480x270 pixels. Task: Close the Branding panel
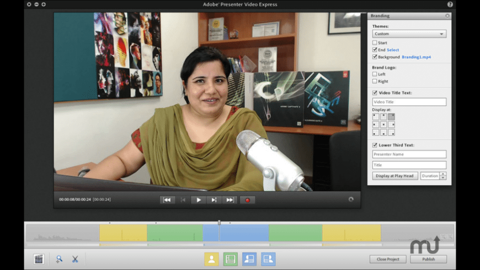point(447,15)
